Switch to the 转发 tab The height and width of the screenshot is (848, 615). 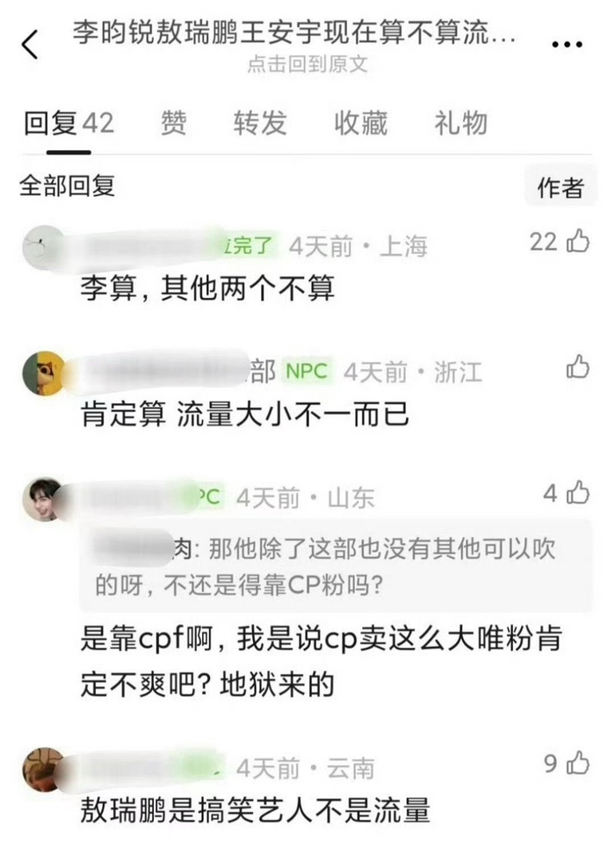coord(260,123)
